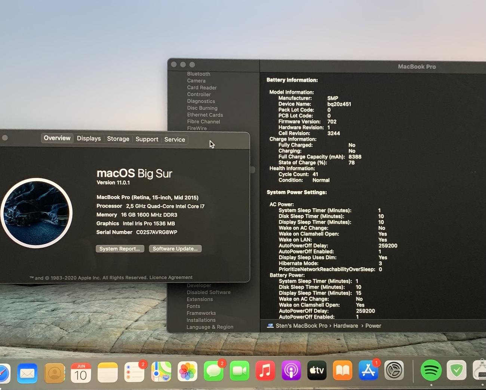Click the System Power Settings heading
The height and width of the screenshot is (390, 486).
pyautogui.click(x=296, y=192)
